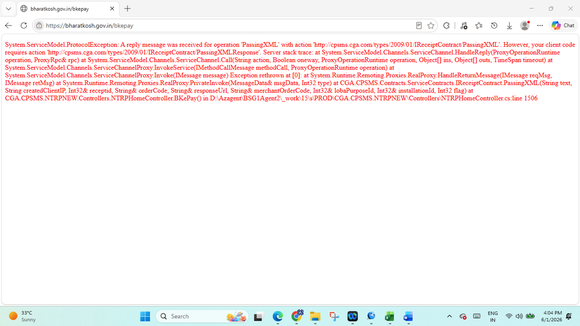Switch input language ENG IN
The image size is (580, 326).
493,316
